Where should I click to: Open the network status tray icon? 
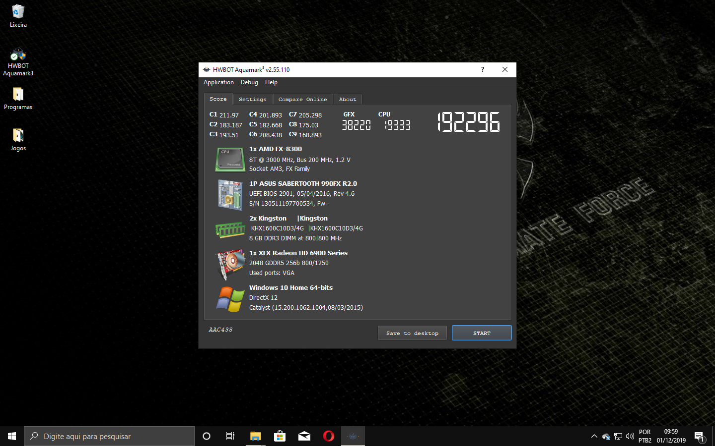pos(618,436)
